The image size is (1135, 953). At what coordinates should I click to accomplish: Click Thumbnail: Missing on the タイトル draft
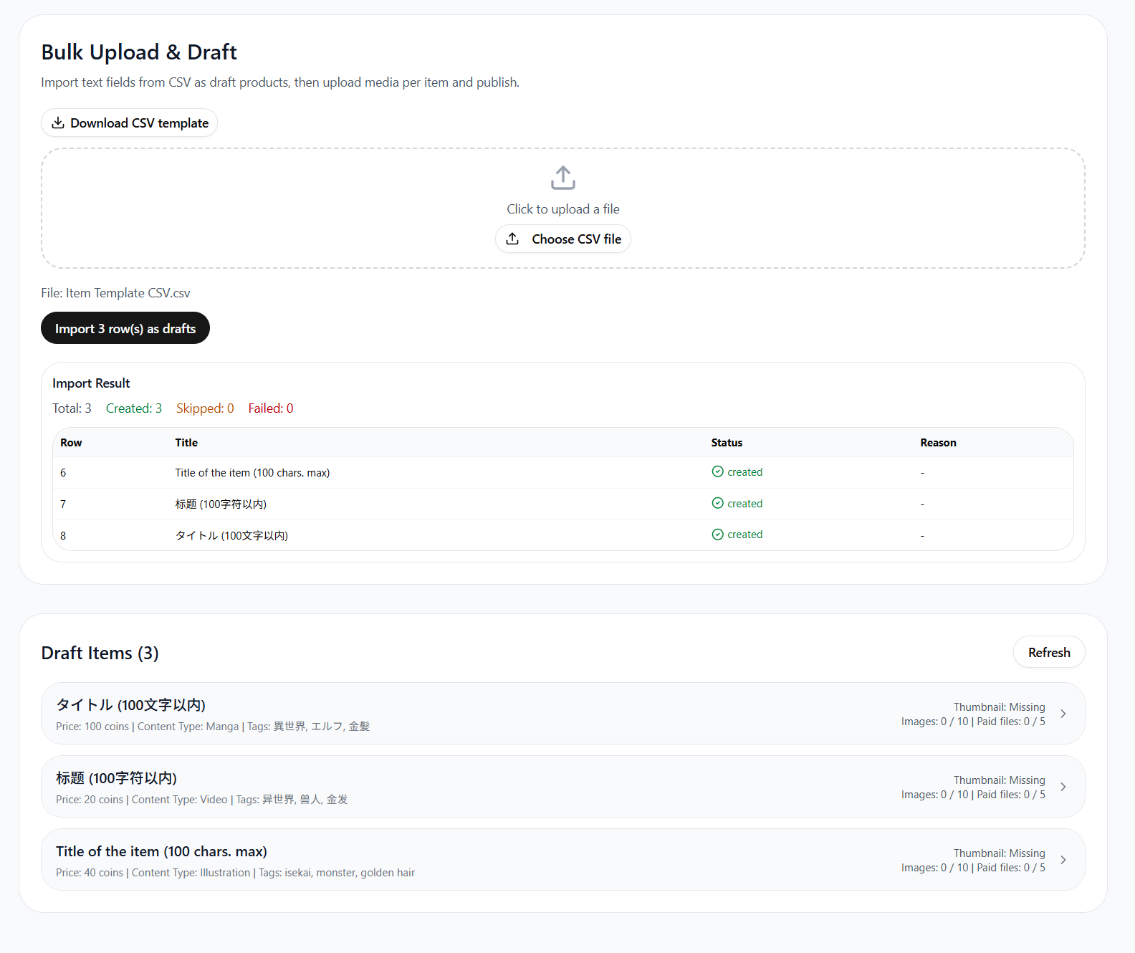click(999, 707)
